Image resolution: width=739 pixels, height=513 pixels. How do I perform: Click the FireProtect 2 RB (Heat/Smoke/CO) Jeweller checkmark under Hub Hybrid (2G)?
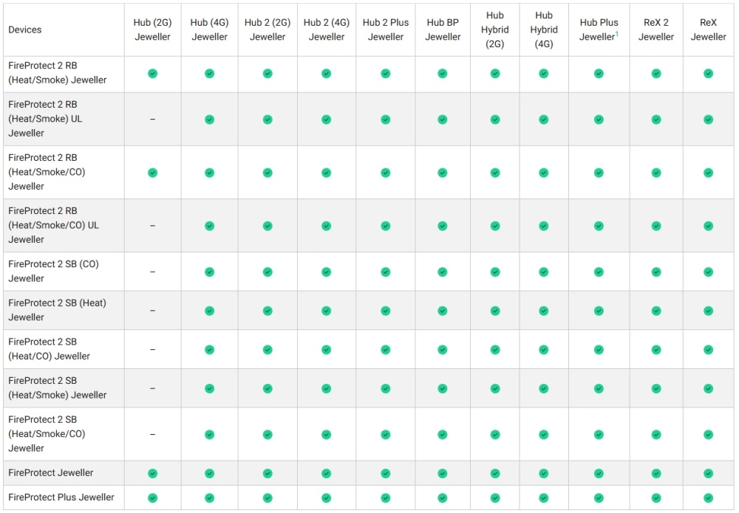(x=494, y=173)
